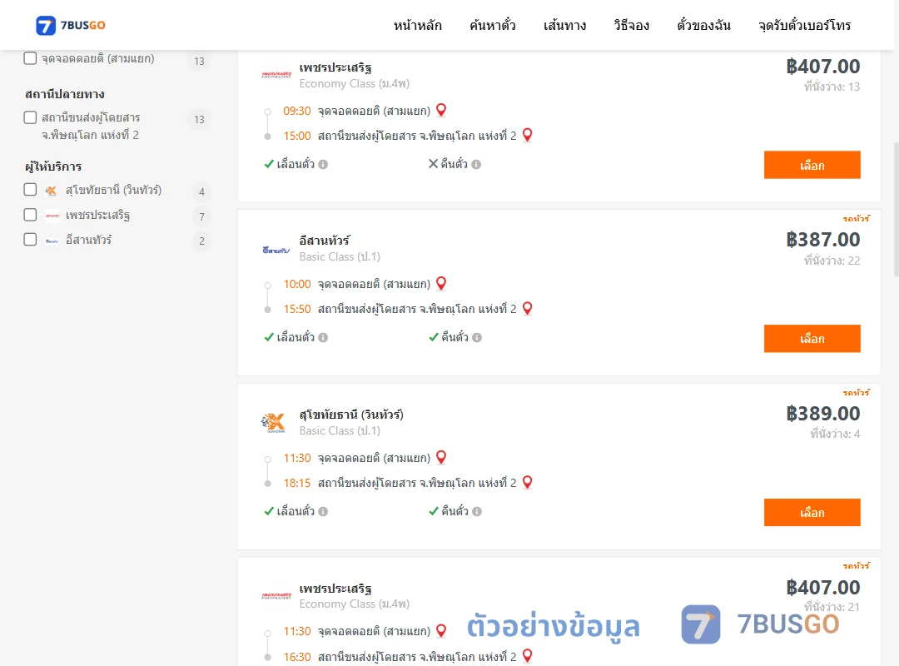
Task: Show เลื่อนตั๋ว info on สุโขทัยธานี trip
Action: 323,512
